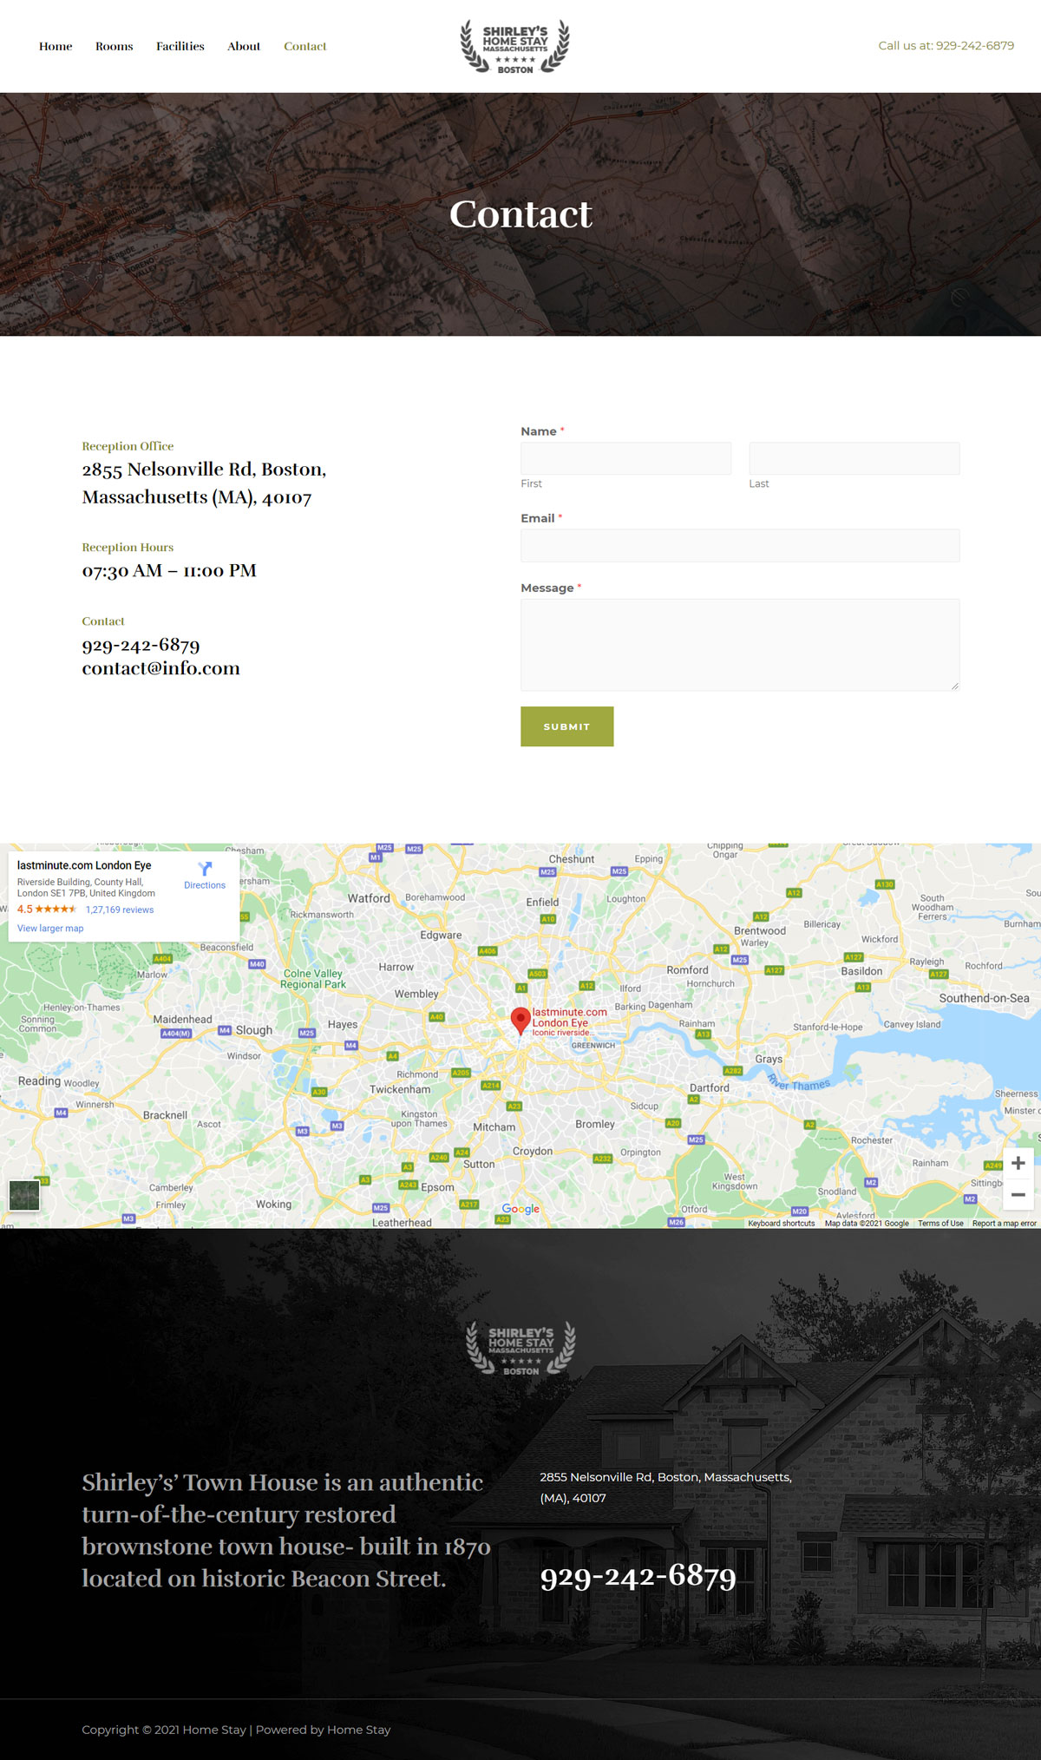This screenshot has width=1041, height=1760.
Task: Open Report a map error link
Action: click(x=1004, y=1224)
